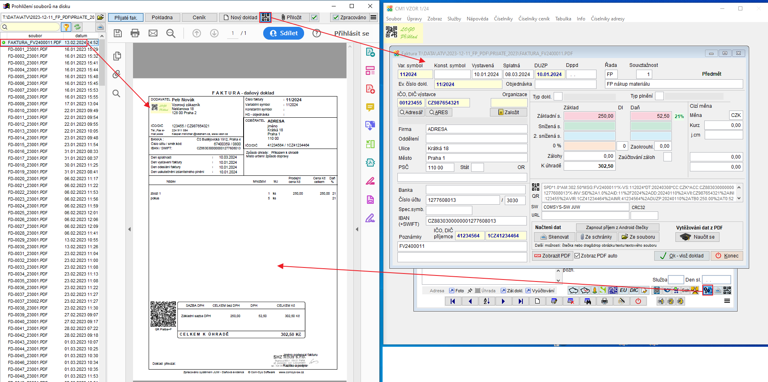Click scroll-down arrow of pozn. text area
The image size is (768, 382).
[558, 281]
